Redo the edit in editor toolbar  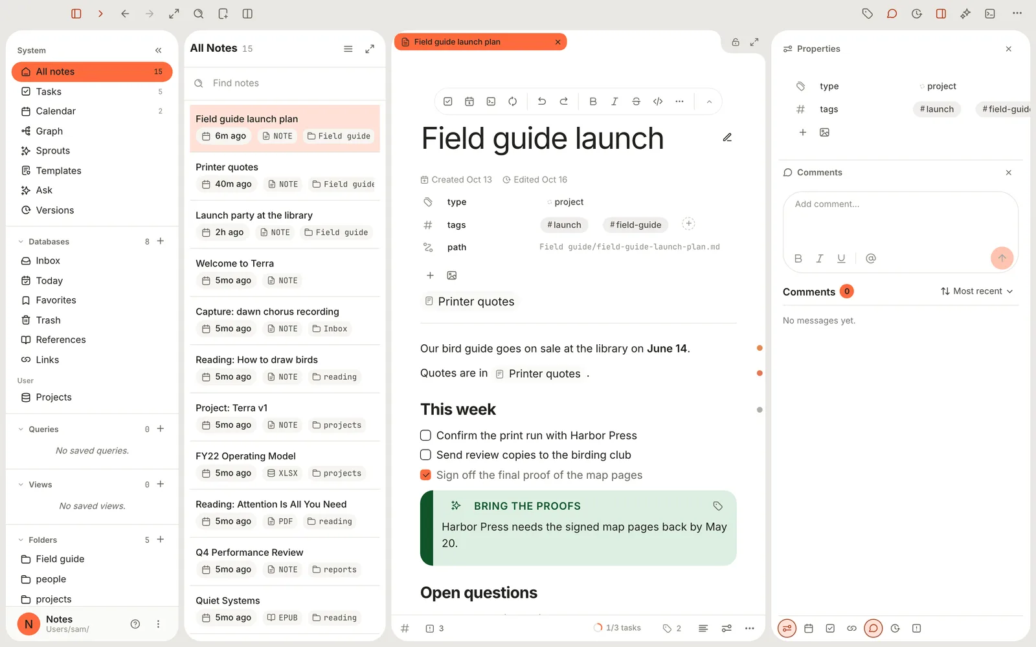pos(564,102)
